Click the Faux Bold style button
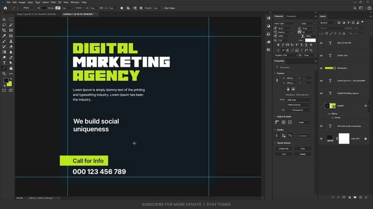The height and width of the screenshot is (209, 373). pyautogui.click(x=278, y=45)
